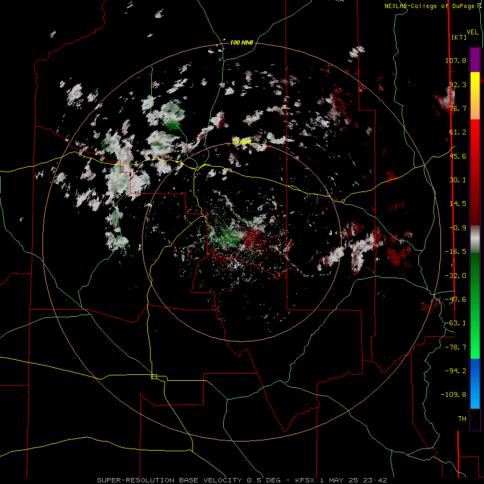Select the 61.2 scale label

pyautogui.click(x=458, y=132)
